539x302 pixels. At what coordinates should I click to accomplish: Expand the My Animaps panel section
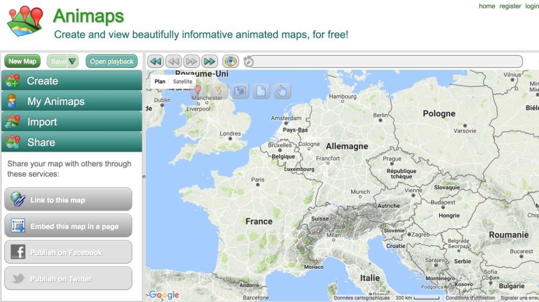[x=72, y=101]
